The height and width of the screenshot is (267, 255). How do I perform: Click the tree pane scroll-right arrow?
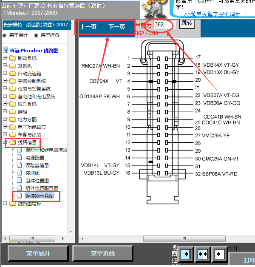pyautogui.click(x=63, y=239)
